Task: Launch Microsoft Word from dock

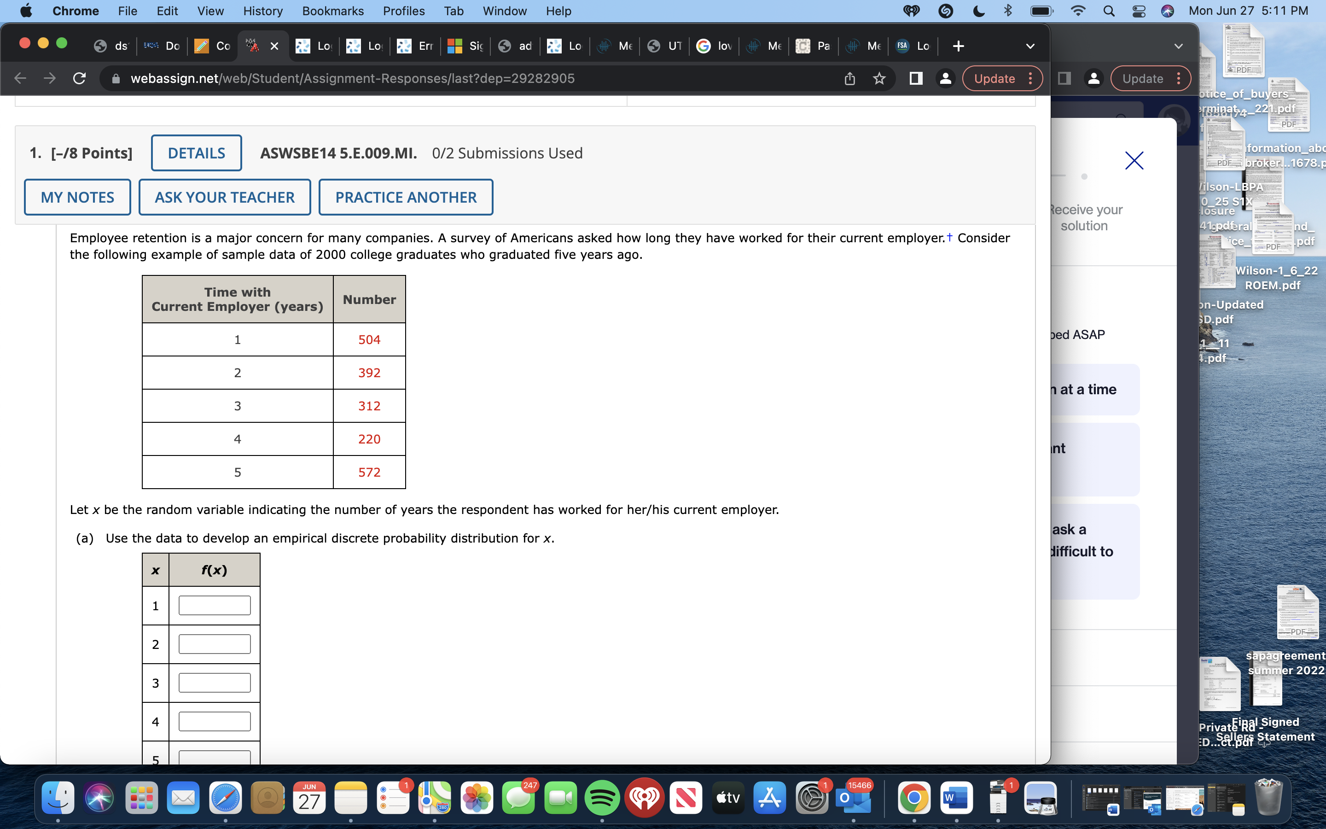Action: coord(956,798)
